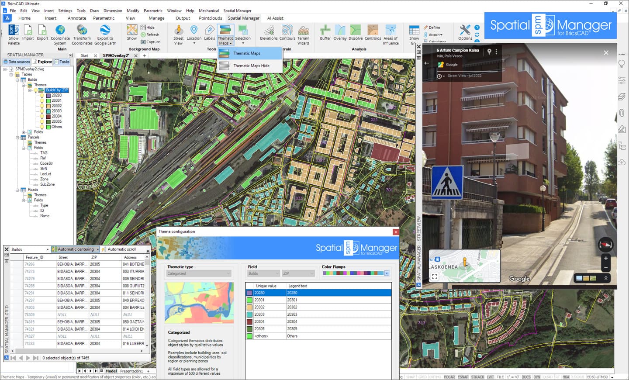Open the Show Palette tool

point(14,35)
